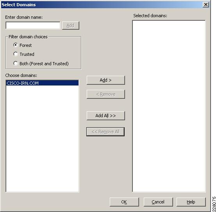Click the Add All >> button
This screenshot has height=212, width=216.
point(106,116)
